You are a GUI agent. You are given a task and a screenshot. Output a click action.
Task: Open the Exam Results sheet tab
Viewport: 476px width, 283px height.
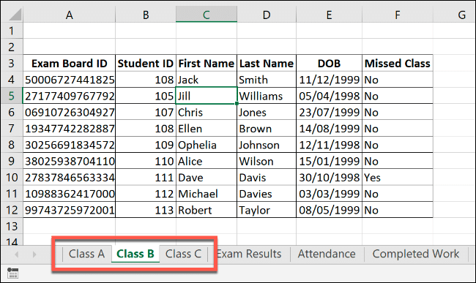pyautogui.click(x=249, y=254)
